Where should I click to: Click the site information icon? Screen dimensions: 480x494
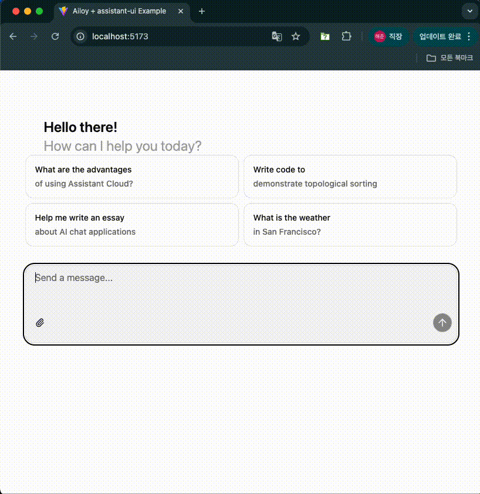tap(81, 36)
